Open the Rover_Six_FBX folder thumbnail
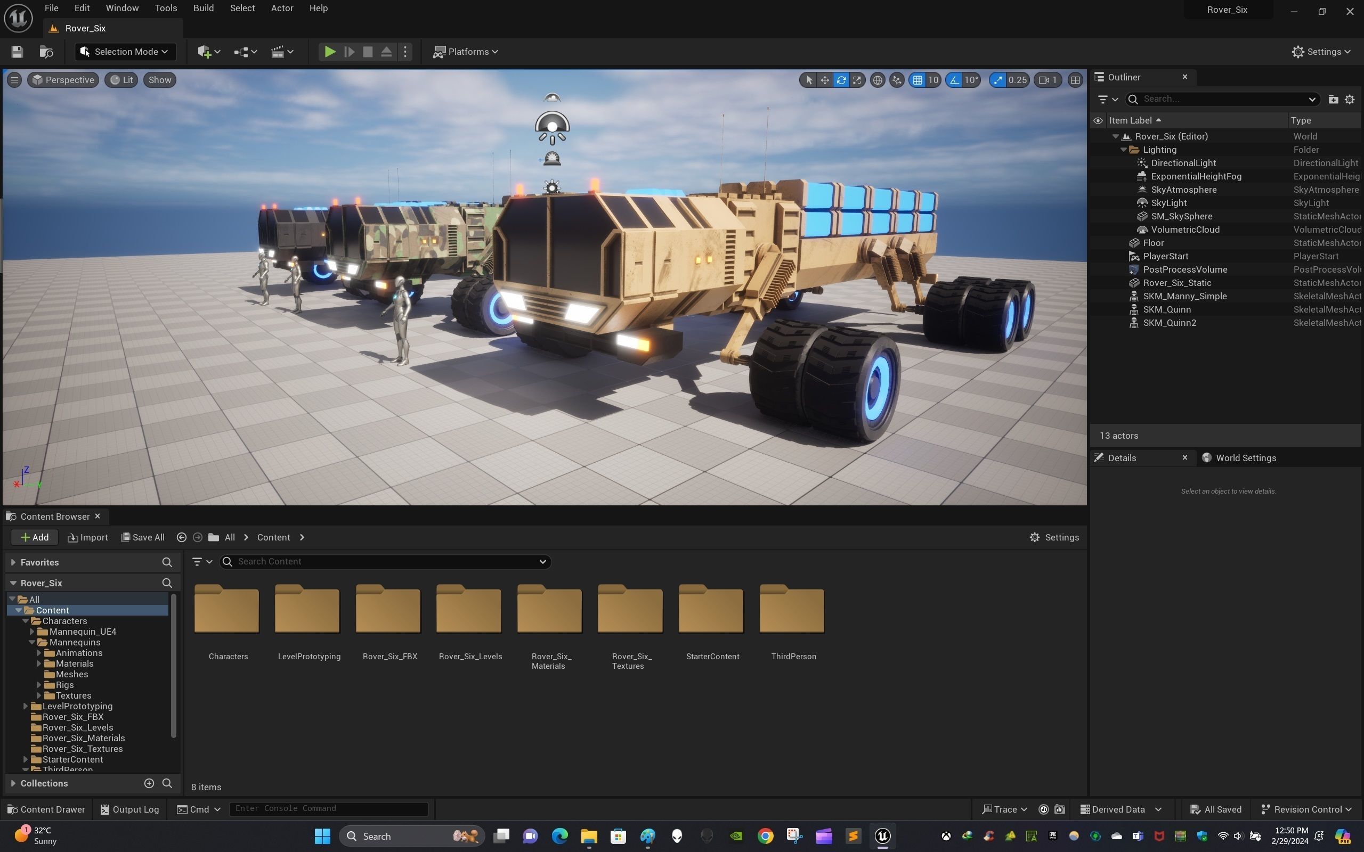The image size is (1364, 852). [x=388, y=609]
